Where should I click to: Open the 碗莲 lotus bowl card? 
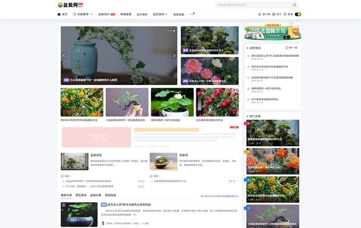coord(172,102)
